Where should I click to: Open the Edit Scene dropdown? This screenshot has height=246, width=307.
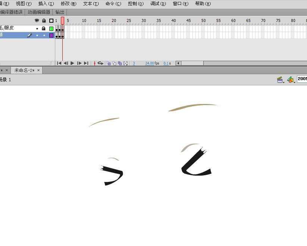(x=280, y=80)
